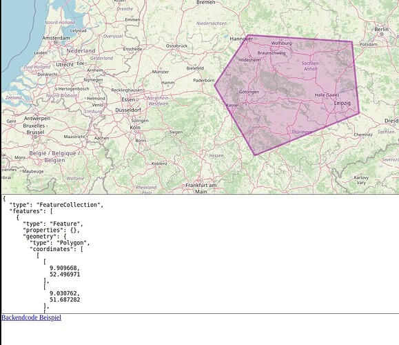Click the Maastricht label
399x345 pixels.
click(74, 137)
